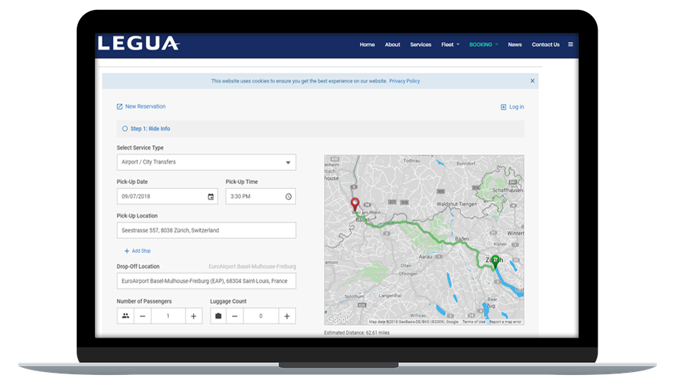Screen dimensions: 675x377
Task: Dismiss the cookie notice with X
Action: pos(532,81)
